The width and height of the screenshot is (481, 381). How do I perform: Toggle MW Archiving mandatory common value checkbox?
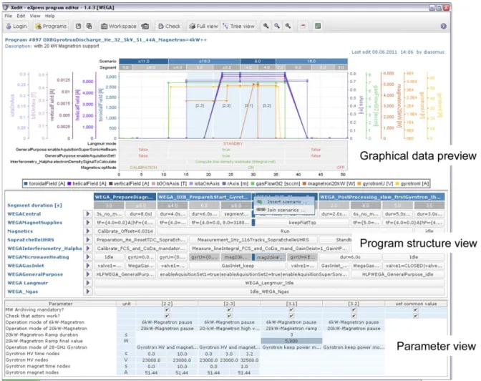[x=416, y=309]
